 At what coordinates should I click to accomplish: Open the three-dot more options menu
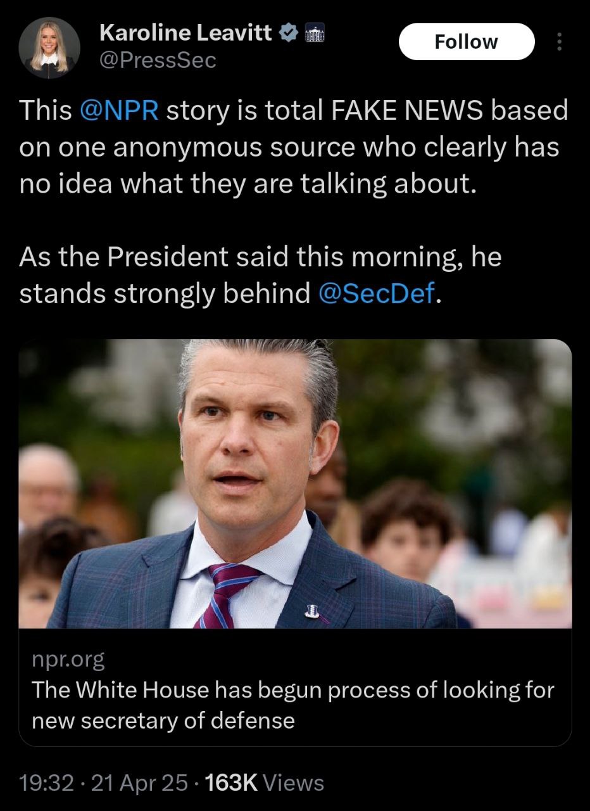[x=559, y=42]
